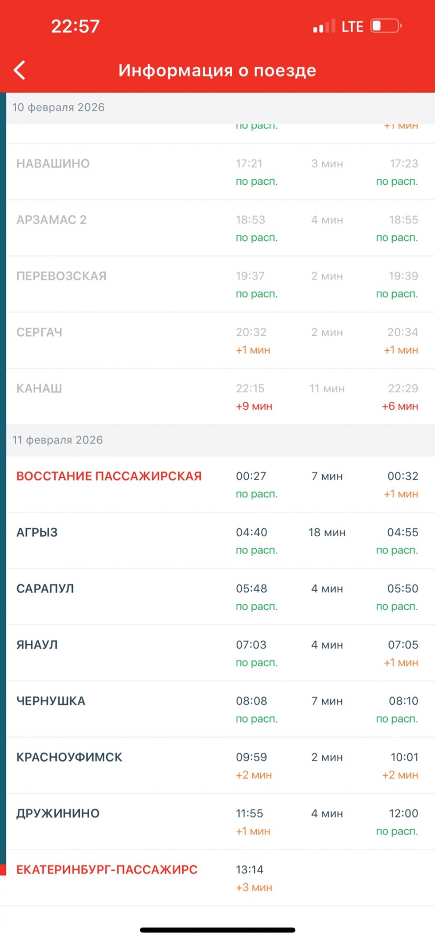Tap the red current-position marker at Екатеринбург
435x941 pixels.
pos(3,869)
